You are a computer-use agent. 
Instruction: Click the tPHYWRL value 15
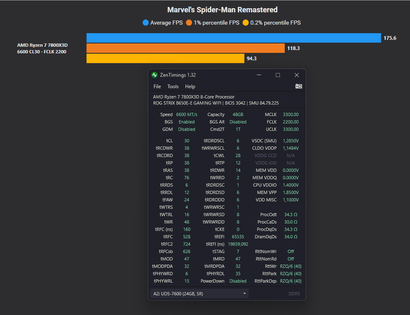coord(187,281)
